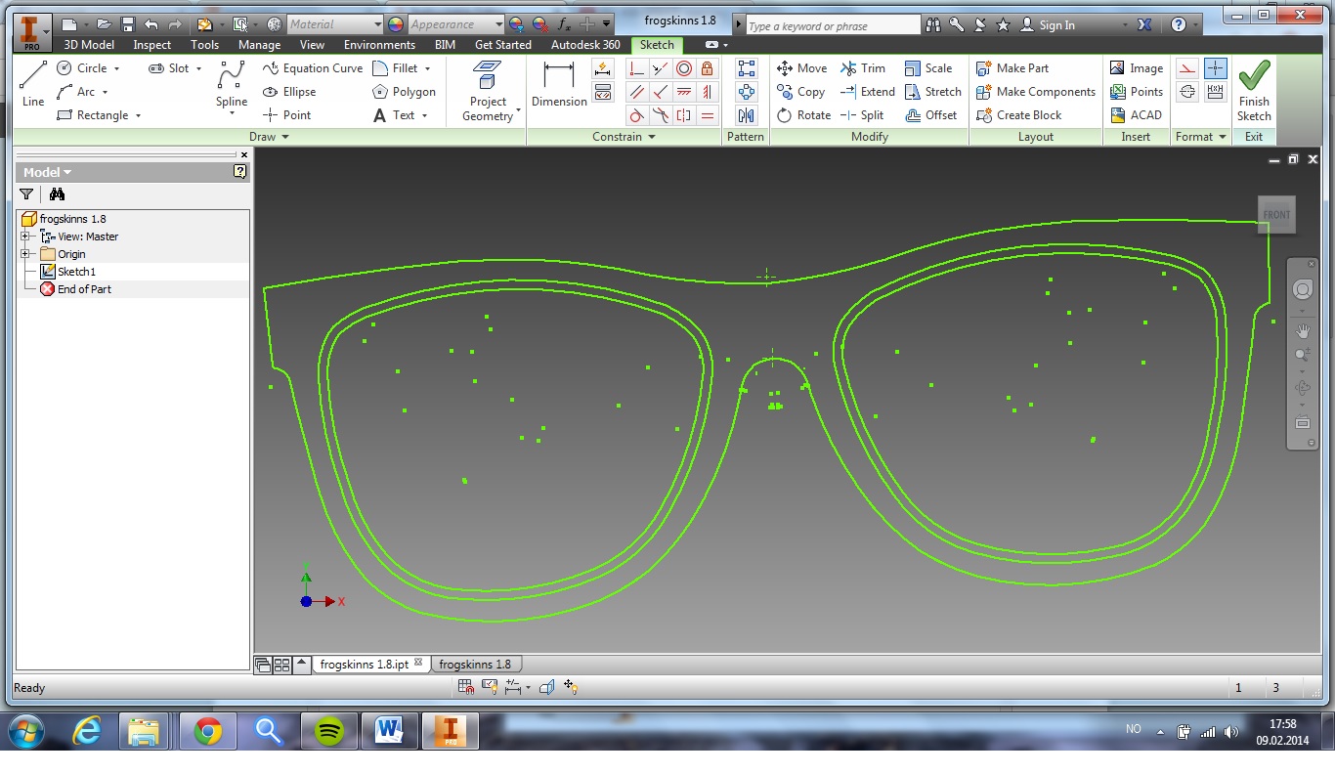Open the Model browser dropdown
This screenshot has height=774, width=1335.
[47, 172]
